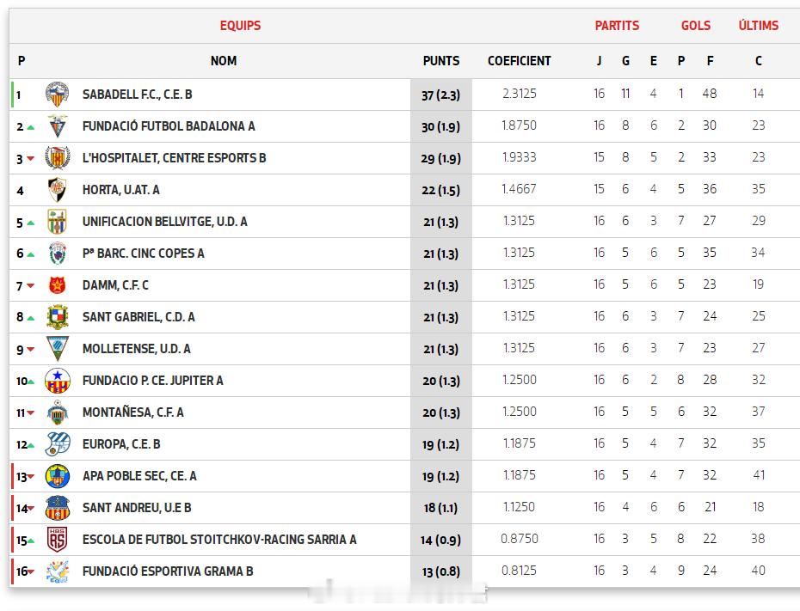800x611 pixels.
Task: Open L'HOSPITALET, CENTRE ESPORTS B link
Action: [174, 158]
